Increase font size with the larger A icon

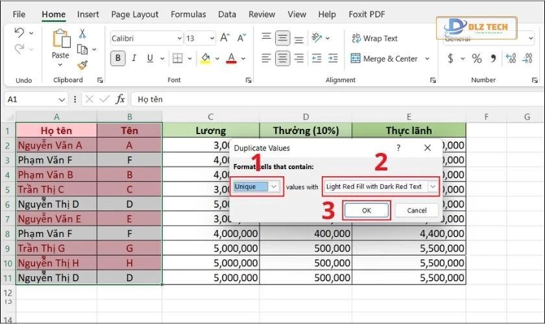tap(224, 38)
